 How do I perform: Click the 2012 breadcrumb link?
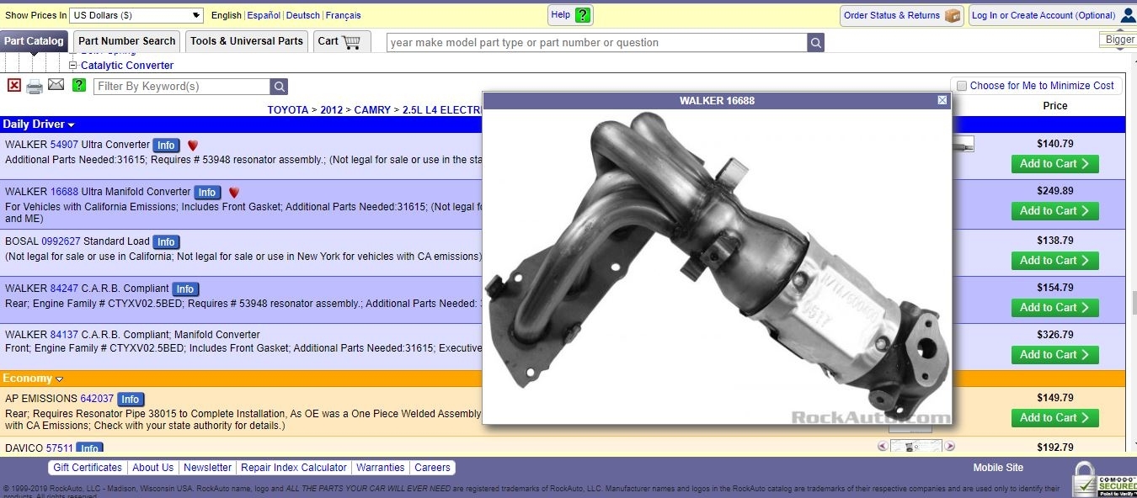332,110
